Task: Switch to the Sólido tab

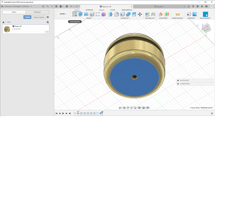Action: [77, 10]
